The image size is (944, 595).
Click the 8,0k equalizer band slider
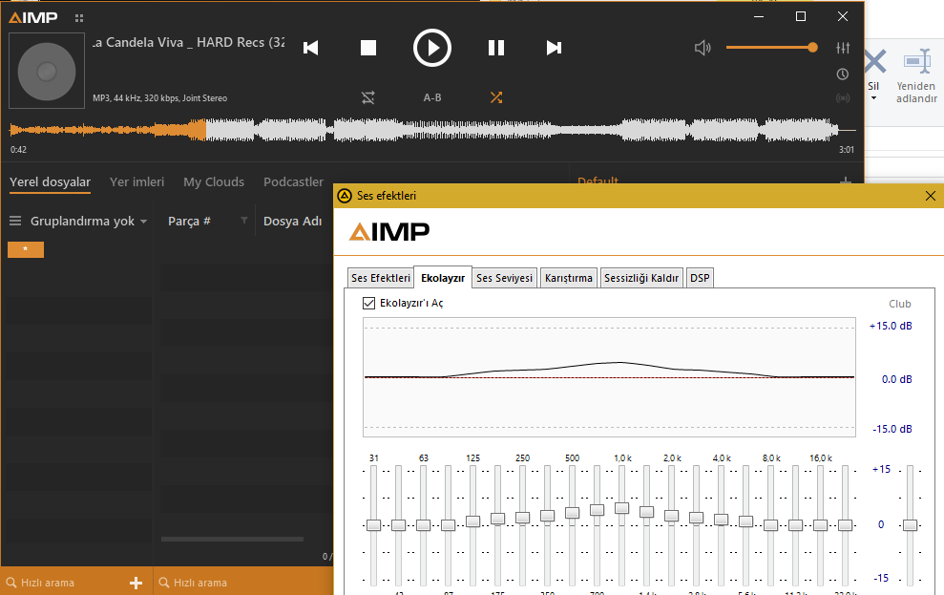coord(770,525)
